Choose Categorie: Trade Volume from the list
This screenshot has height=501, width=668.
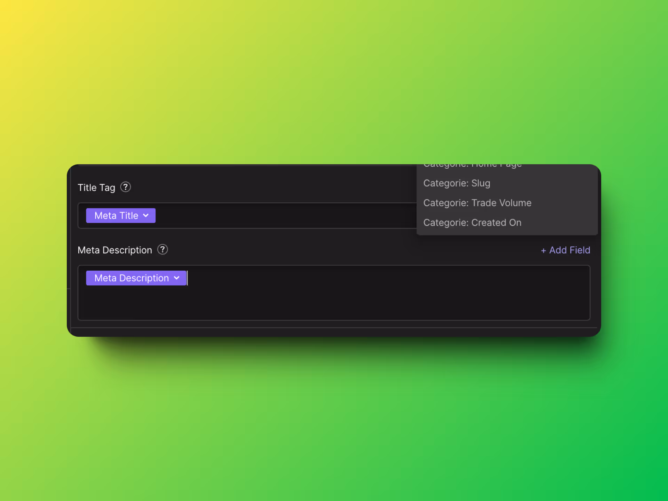[x=477, y=203]
